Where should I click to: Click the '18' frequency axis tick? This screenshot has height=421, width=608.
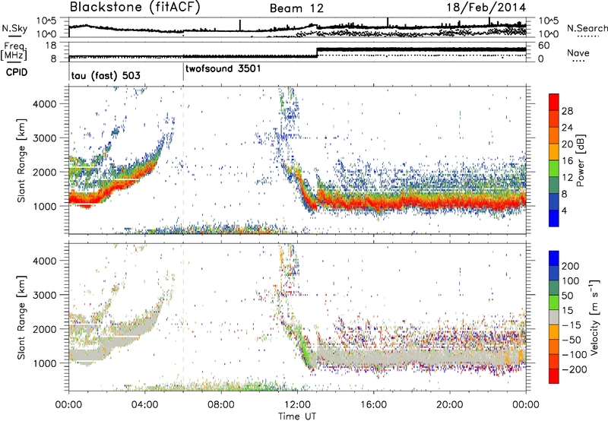click(x=51, y=46)
